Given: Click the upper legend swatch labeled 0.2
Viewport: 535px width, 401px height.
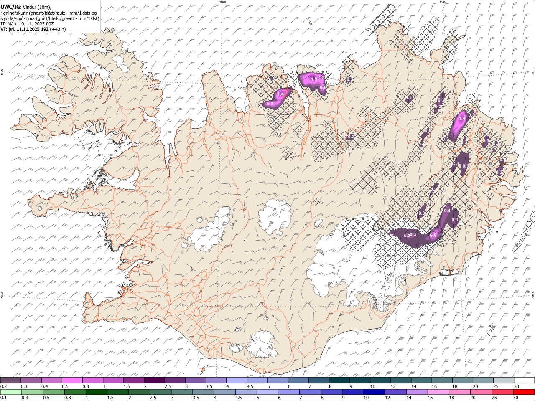Looking at the screenshot, I should (11, 381).
